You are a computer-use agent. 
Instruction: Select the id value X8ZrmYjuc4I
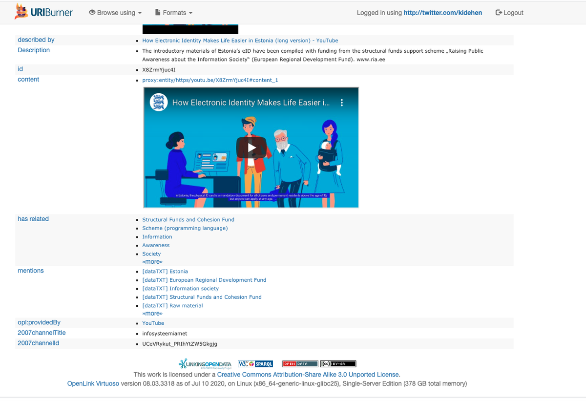[x=159, y=70]
